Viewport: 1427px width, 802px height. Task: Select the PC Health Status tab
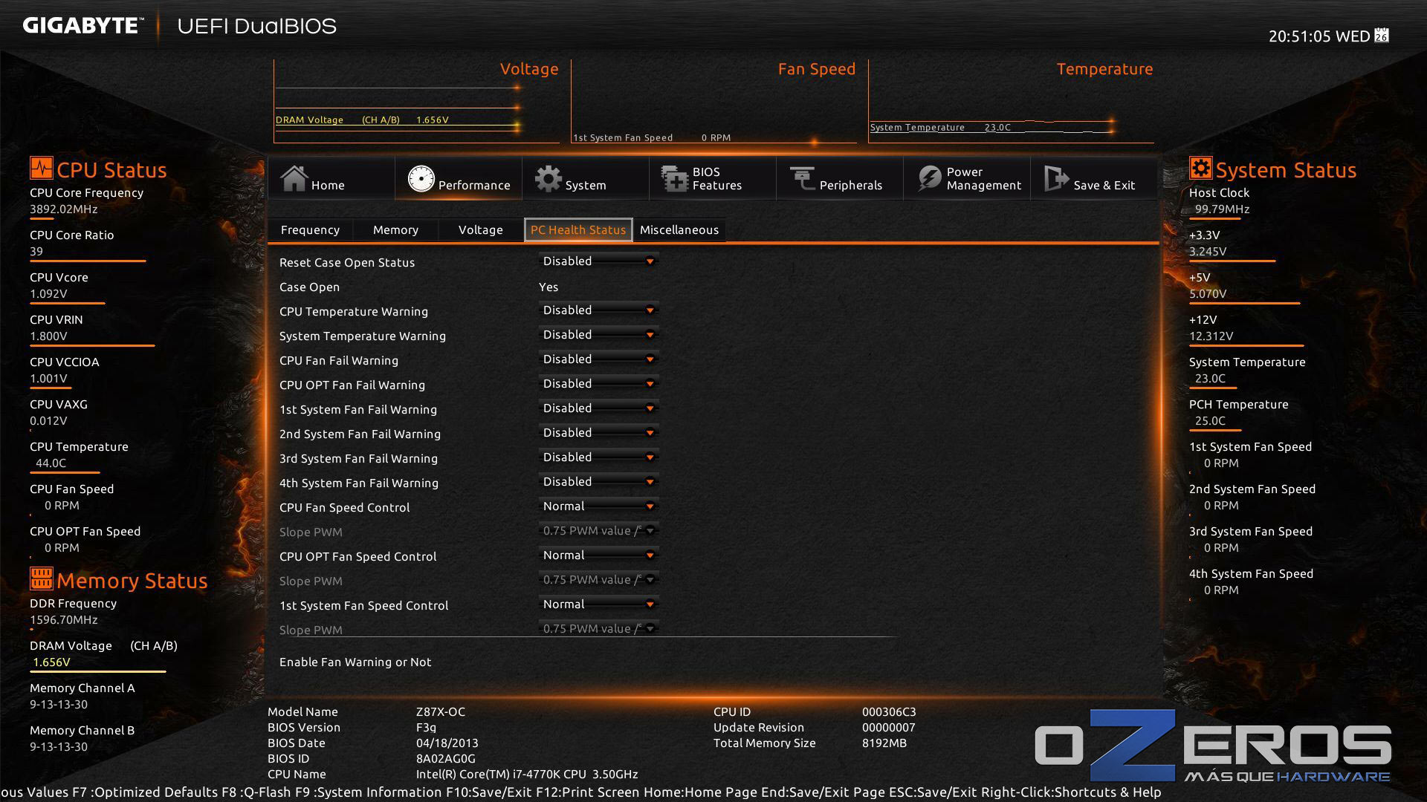pos(578,230)
